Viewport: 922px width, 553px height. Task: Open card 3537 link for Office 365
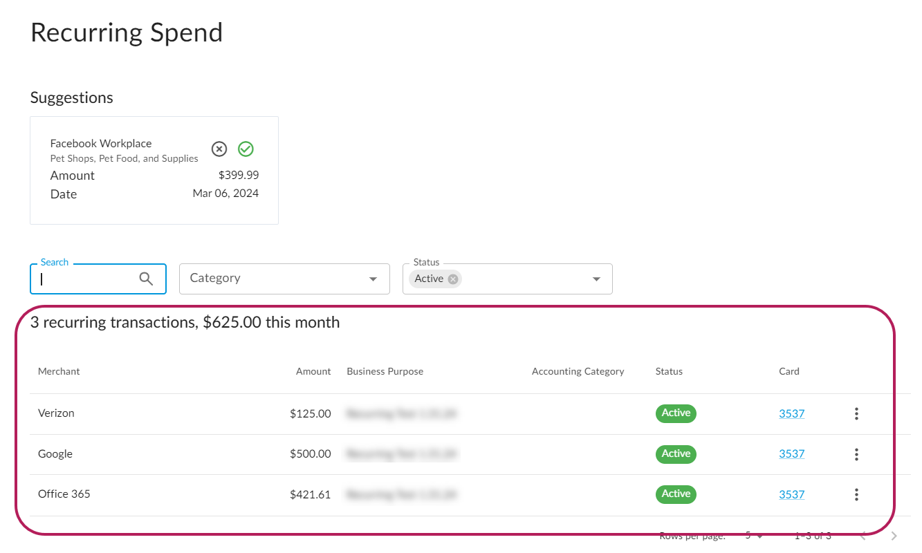791,494
